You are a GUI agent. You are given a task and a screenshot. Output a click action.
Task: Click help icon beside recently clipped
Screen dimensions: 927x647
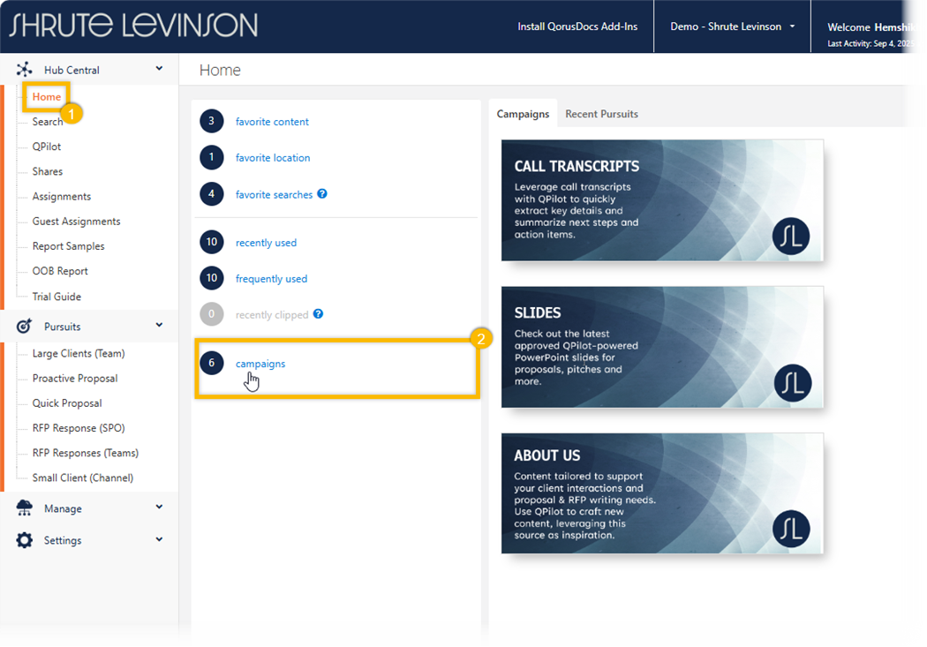(318, 313)
